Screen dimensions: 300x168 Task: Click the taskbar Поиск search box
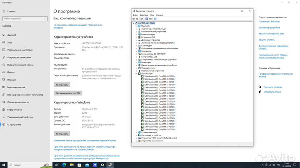(x=30, y=165)
